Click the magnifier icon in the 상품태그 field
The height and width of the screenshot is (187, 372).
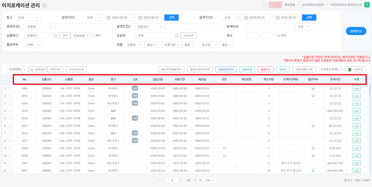(55, 36)
